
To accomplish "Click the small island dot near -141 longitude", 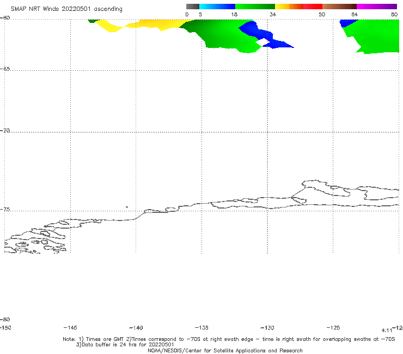I will [127, 207].
